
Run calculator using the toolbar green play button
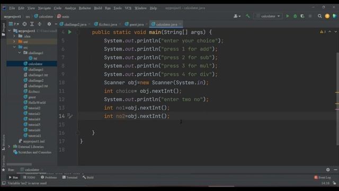point(287,16)
